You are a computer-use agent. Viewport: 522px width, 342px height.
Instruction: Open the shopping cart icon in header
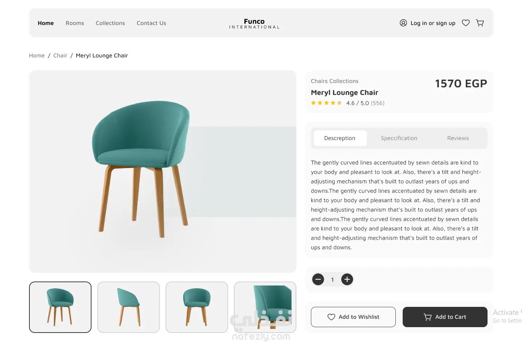coord(480,23)
